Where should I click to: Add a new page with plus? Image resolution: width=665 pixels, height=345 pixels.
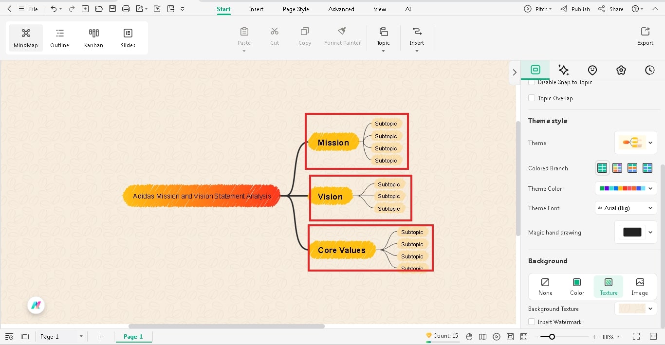(101, 336)
